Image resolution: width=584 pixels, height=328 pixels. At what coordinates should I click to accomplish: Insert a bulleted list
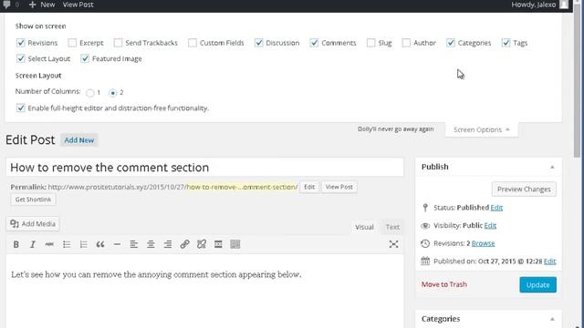coord(67,244)
